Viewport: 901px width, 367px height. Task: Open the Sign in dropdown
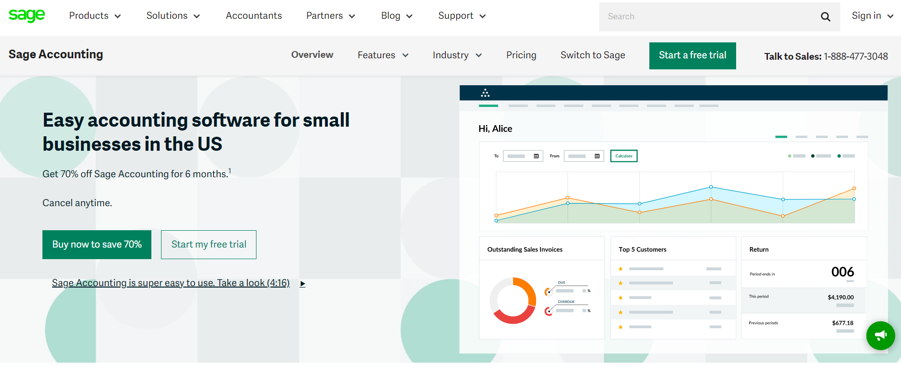873,16
